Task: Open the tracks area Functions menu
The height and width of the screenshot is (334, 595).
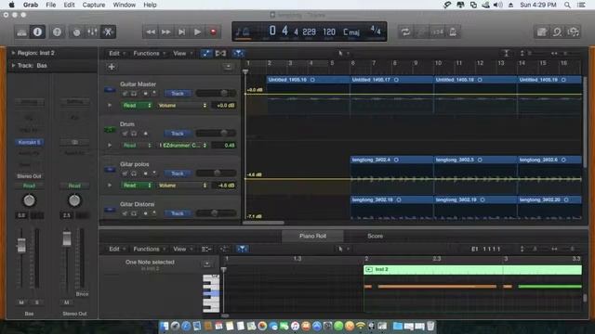Action: pyautogui.click(x=149, y=54)
